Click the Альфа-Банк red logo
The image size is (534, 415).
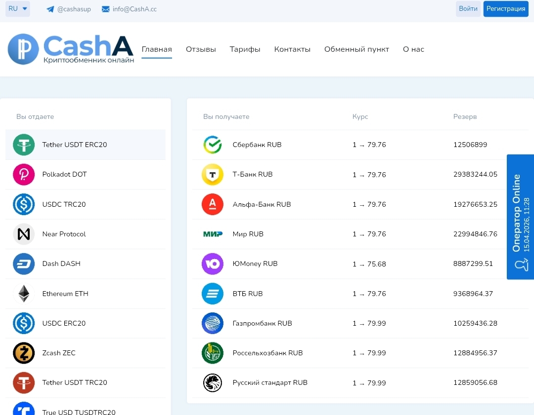click(x=213, y=204)
